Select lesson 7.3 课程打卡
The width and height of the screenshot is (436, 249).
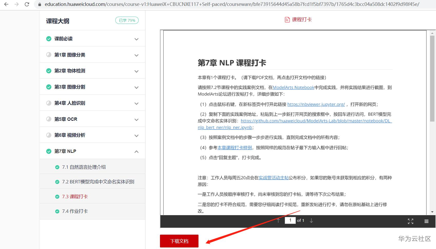click(x=75, y=197)
